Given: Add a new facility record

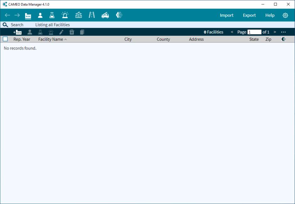Looking at the screenshot, I should [18, 32].
